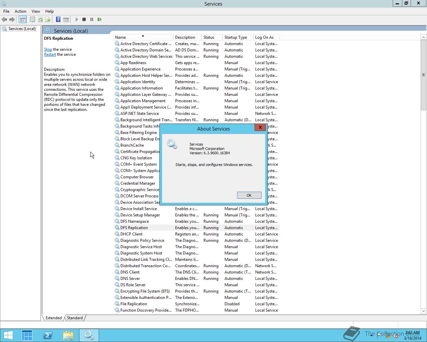This screenshot has width=427, height=342.
Task: Select the DFS Replication service row
Action: click(196, 228)
